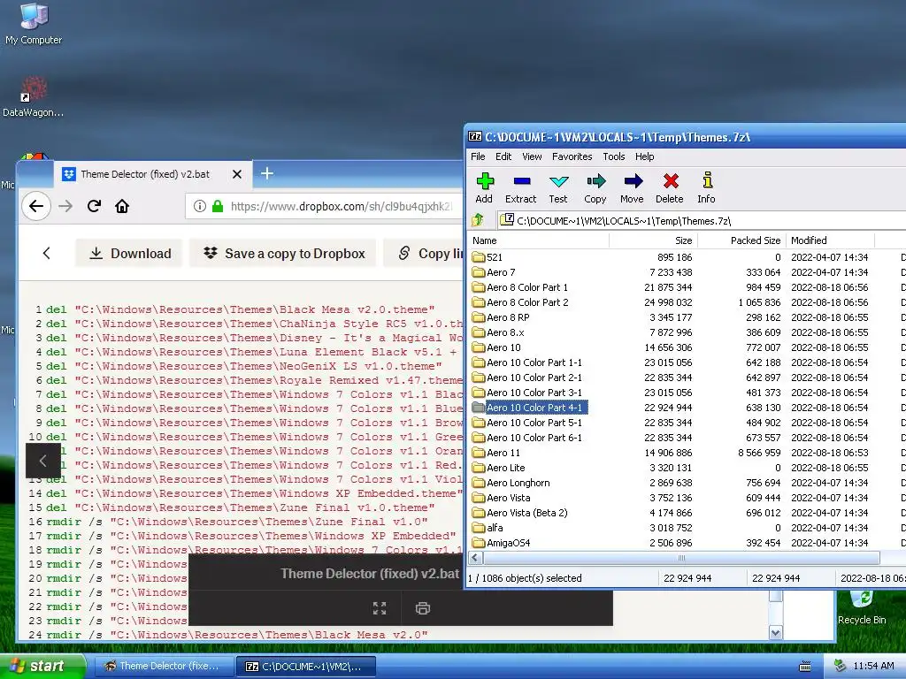Select the alfa folder
Image resolution: width=906 pixels, height=679 pixels.
488,527
